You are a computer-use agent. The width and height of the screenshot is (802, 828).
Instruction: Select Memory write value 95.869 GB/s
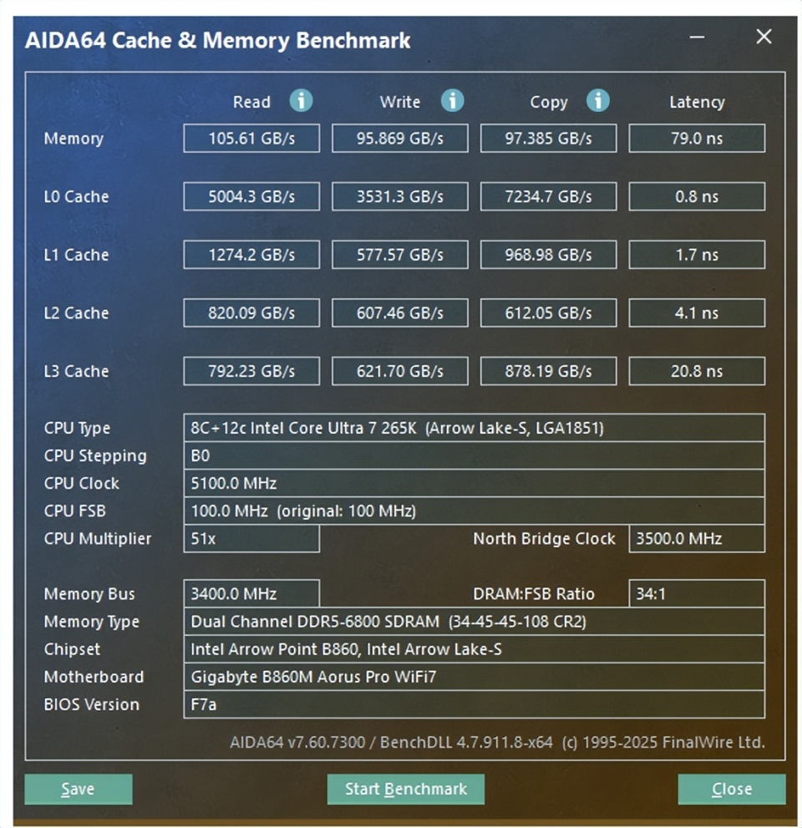(399, 139)
